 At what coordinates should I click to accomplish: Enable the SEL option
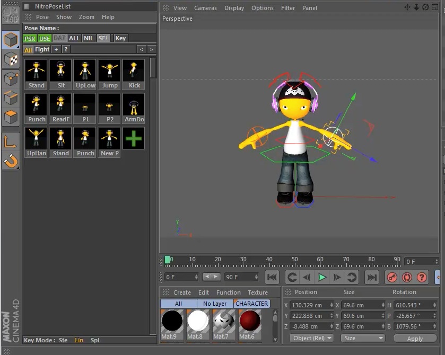pos(103,38)
